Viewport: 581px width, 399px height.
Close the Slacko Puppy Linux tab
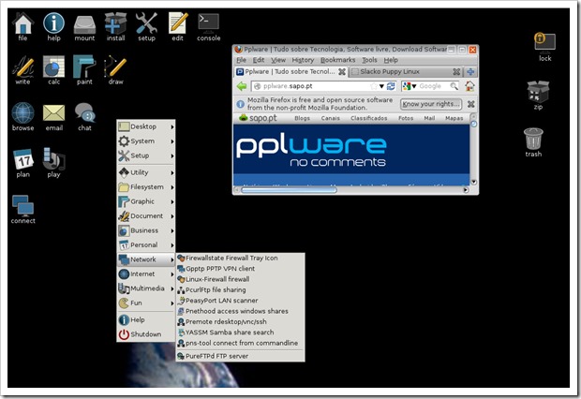[456, 71]
